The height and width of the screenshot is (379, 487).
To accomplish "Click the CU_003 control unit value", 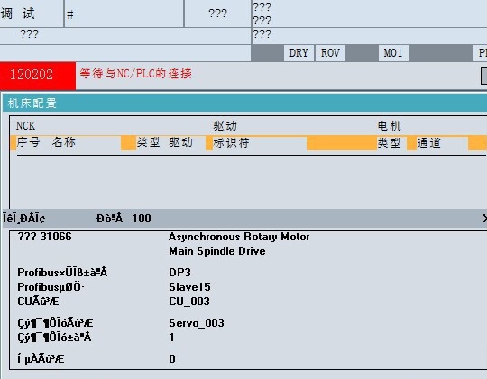I will 189,302.
